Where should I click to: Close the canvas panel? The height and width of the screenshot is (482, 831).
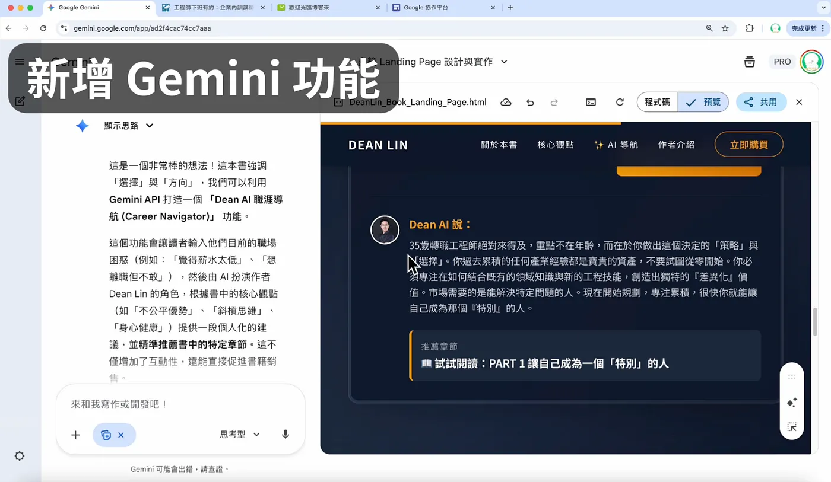(x=799, y=102)
